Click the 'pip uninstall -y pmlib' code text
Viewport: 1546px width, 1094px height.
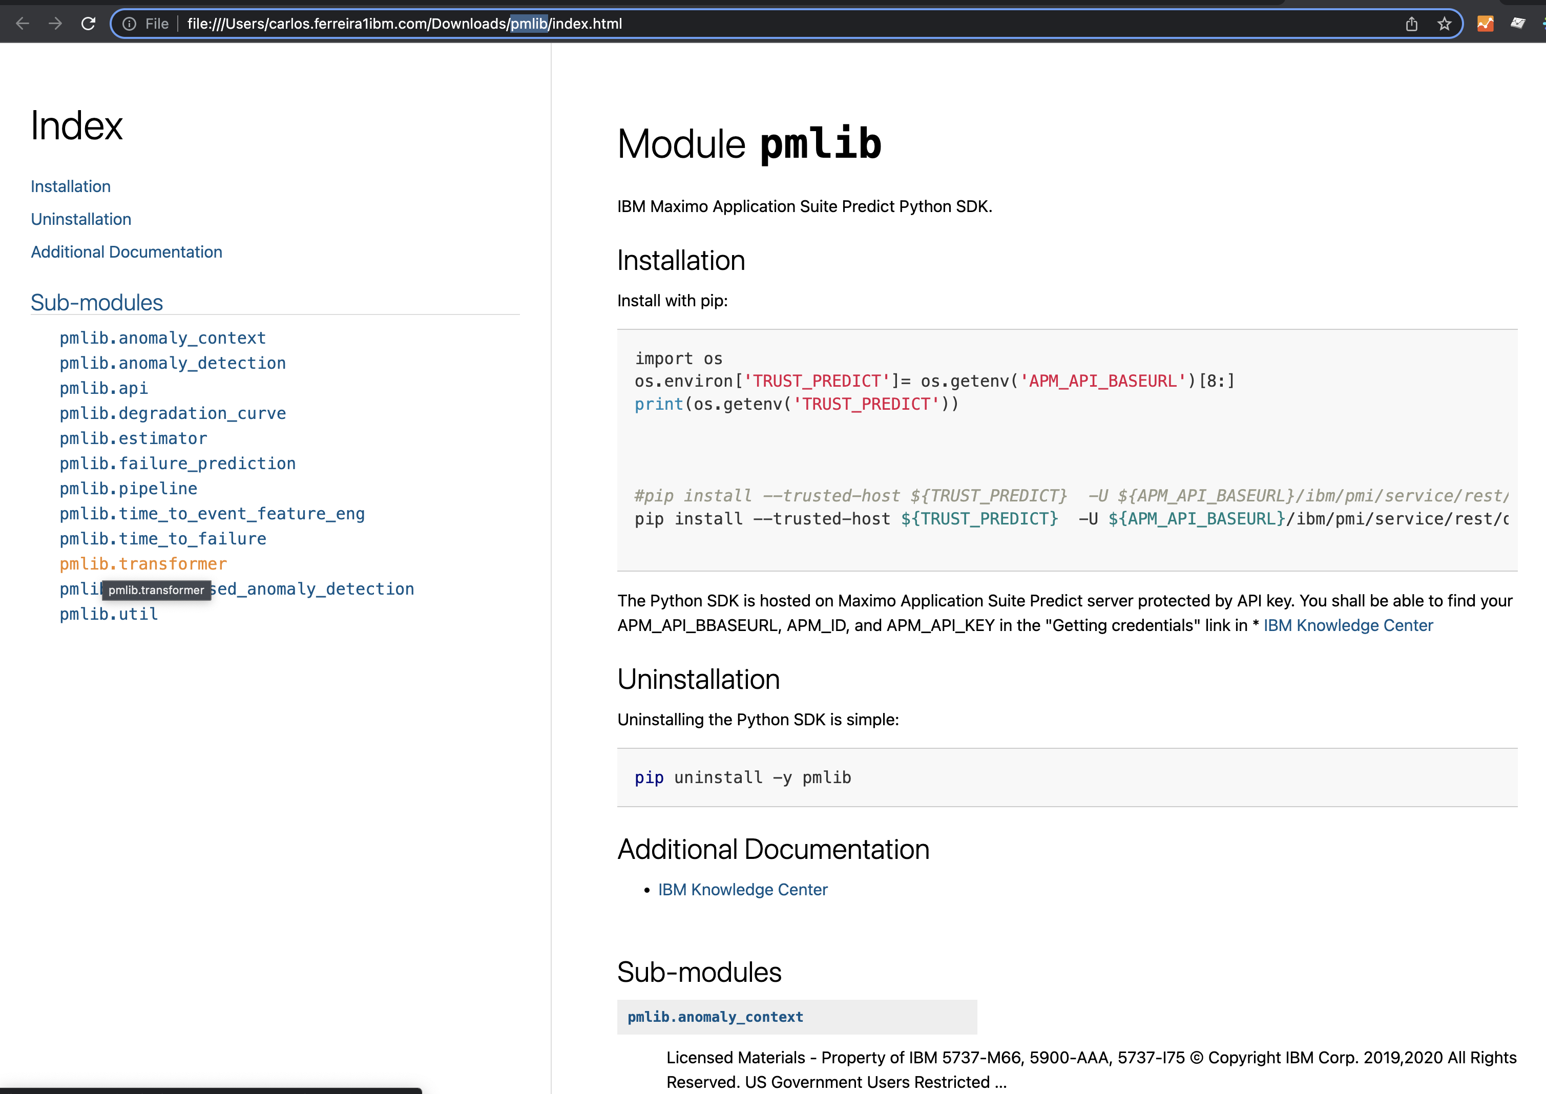click(742, 777)
